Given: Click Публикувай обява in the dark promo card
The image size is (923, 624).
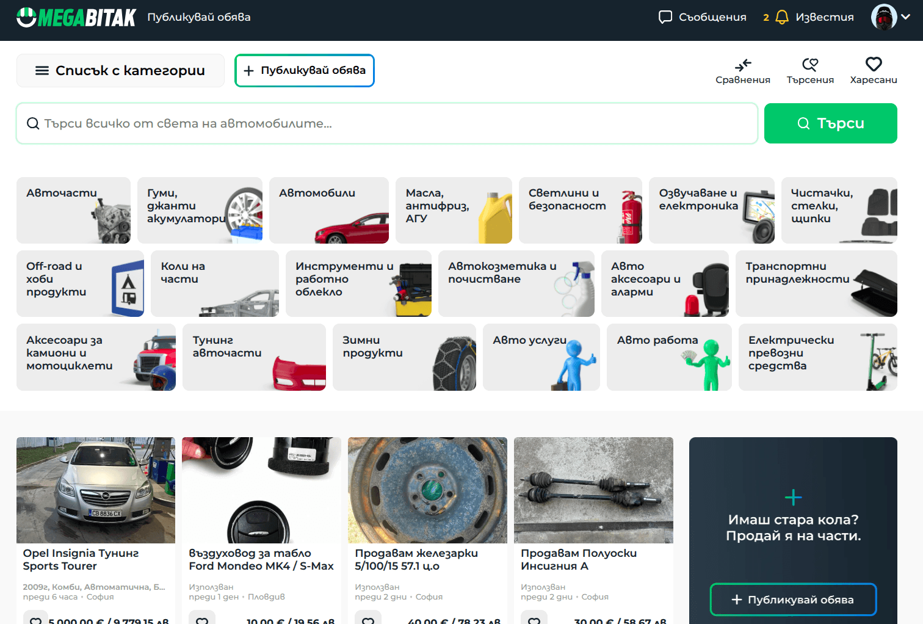Looking at the screenshot, I should [x=793, y=600].
